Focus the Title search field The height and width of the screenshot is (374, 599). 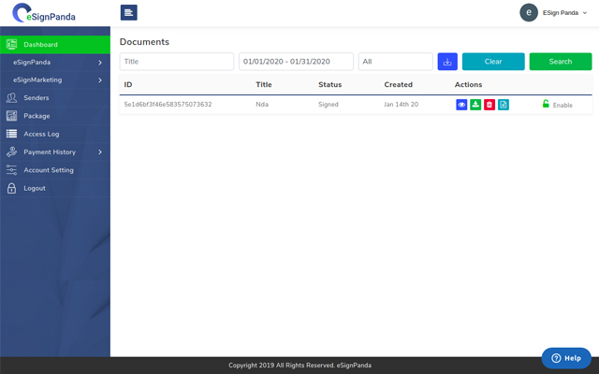tap(177, 62)
